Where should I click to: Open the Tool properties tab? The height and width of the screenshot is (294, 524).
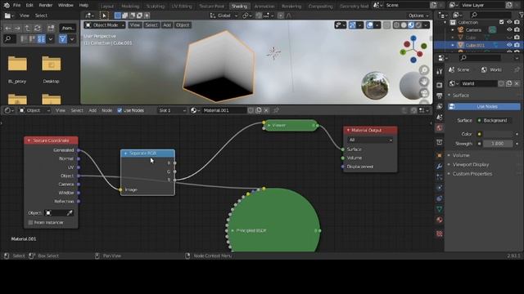[440, 71]
